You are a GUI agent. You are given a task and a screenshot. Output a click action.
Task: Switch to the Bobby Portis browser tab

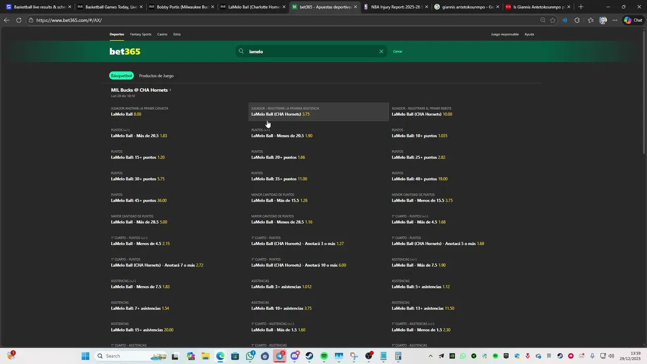[182, 7]
